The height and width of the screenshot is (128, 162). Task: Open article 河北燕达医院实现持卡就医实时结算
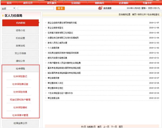click(63, 53)
